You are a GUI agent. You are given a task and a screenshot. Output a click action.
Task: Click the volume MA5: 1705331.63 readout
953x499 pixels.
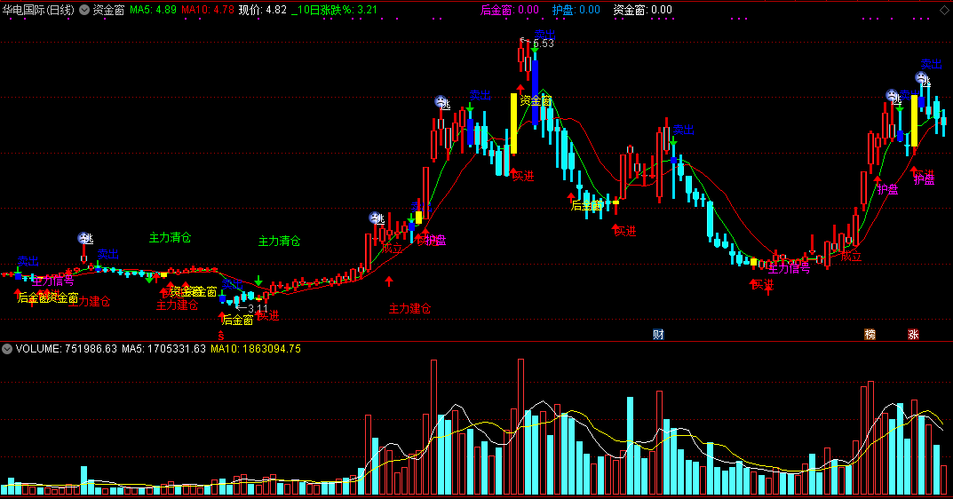163,349
